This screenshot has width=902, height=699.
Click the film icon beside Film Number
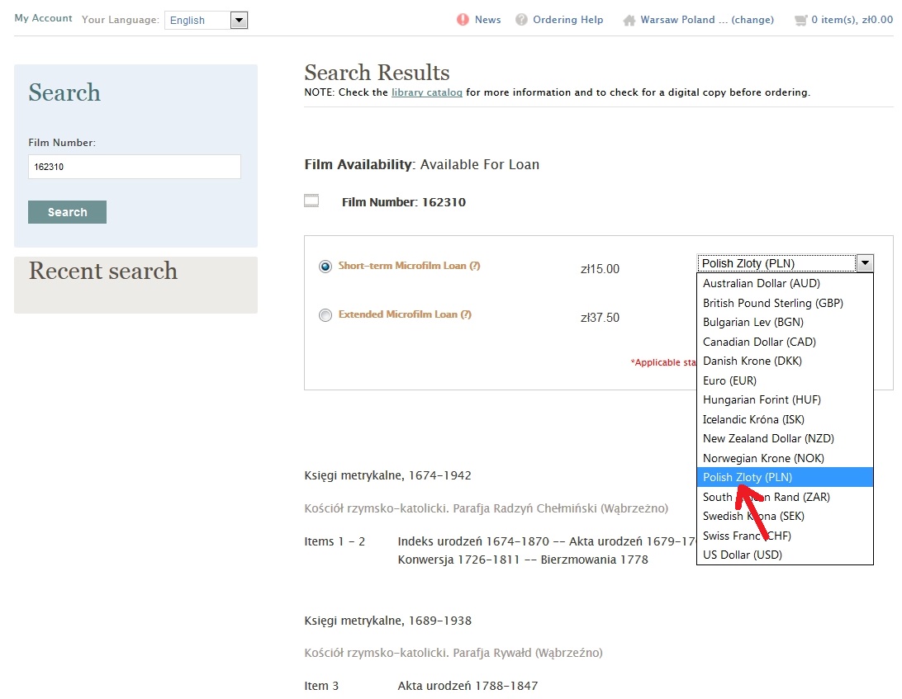pyautogui.click(x=311, y=201)
